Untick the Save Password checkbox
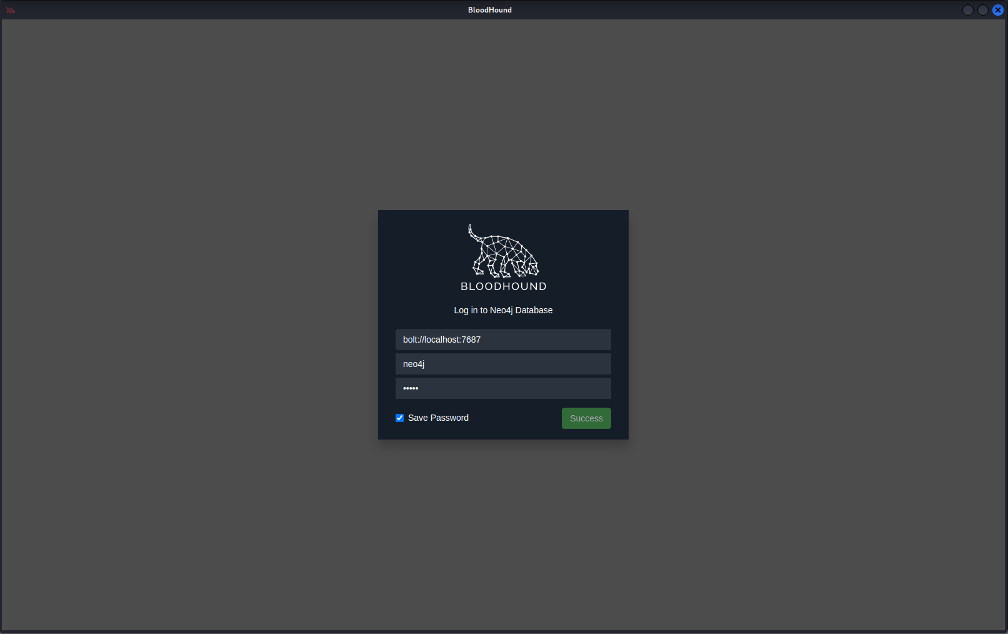 [400, 418]
